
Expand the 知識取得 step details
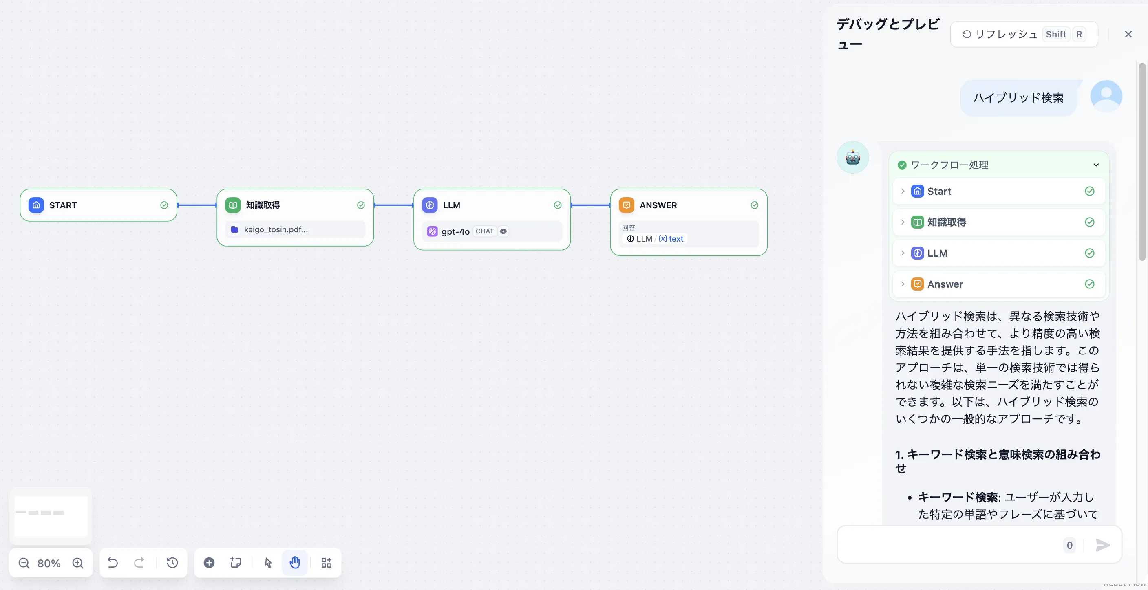903,222
